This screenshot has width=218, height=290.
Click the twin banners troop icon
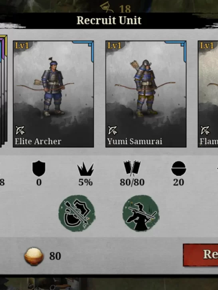tap(132, 169)
